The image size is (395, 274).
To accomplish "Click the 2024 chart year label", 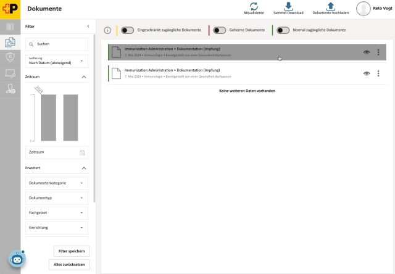I will 39,89.
